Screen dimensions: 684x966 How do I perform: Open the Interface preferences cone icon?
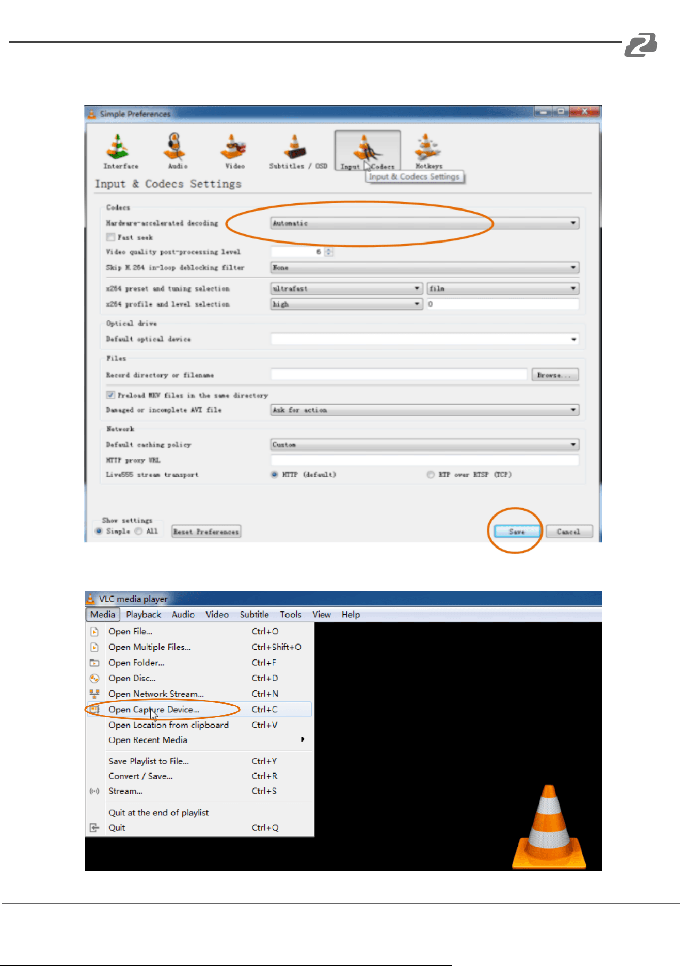118,147
